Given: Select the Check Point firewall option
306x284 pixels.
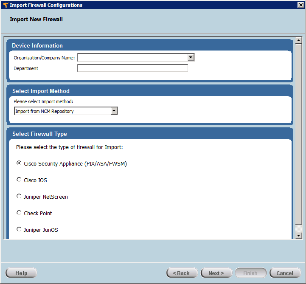Looking at the screenshot, I should [19, 213].
